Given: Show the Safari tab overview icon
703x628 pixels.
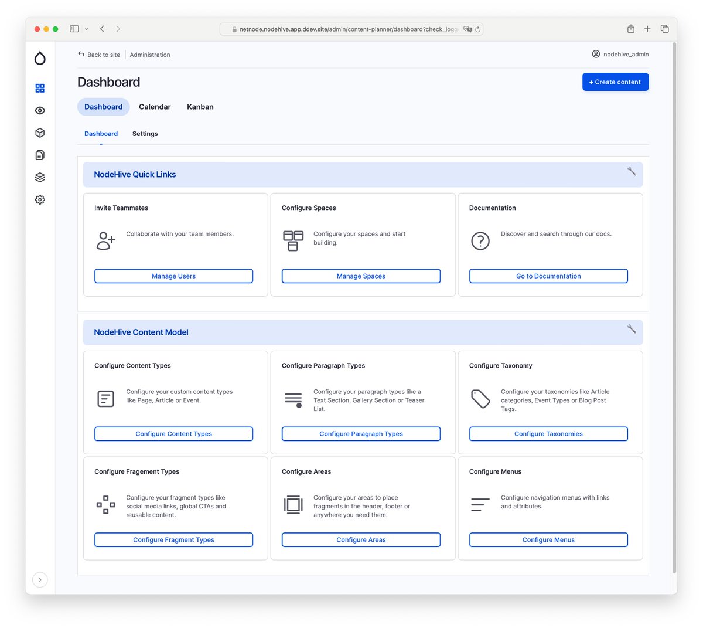Looking at the screenshot, I should pyautogui.click(x=664, y=29).
